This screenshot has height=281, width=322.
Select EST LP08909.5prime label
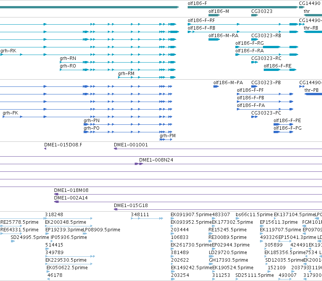(102, 230)
